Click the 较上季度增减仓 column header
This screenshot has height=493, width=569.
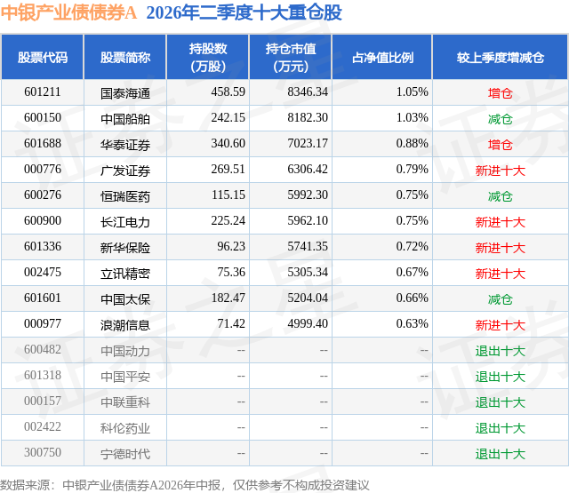click(x=501, y=57)
